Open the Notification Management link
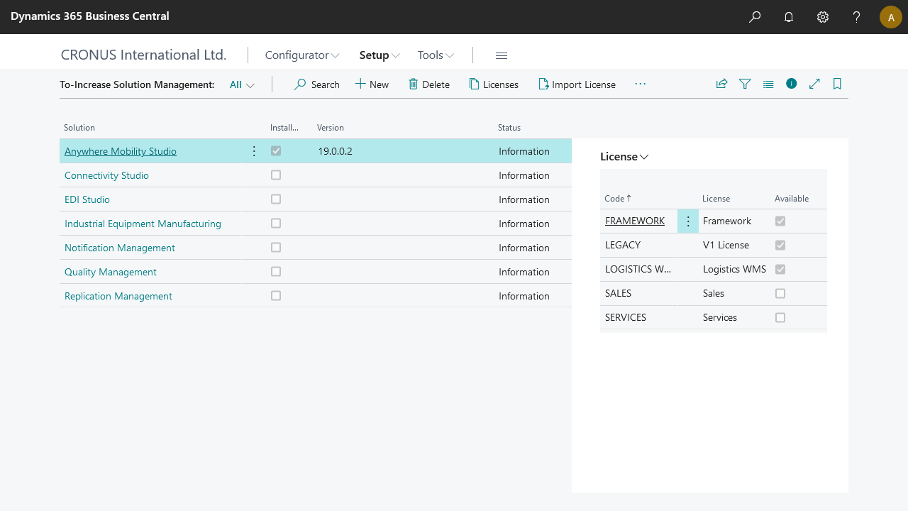908x511 pixels. tap(120, 248)
